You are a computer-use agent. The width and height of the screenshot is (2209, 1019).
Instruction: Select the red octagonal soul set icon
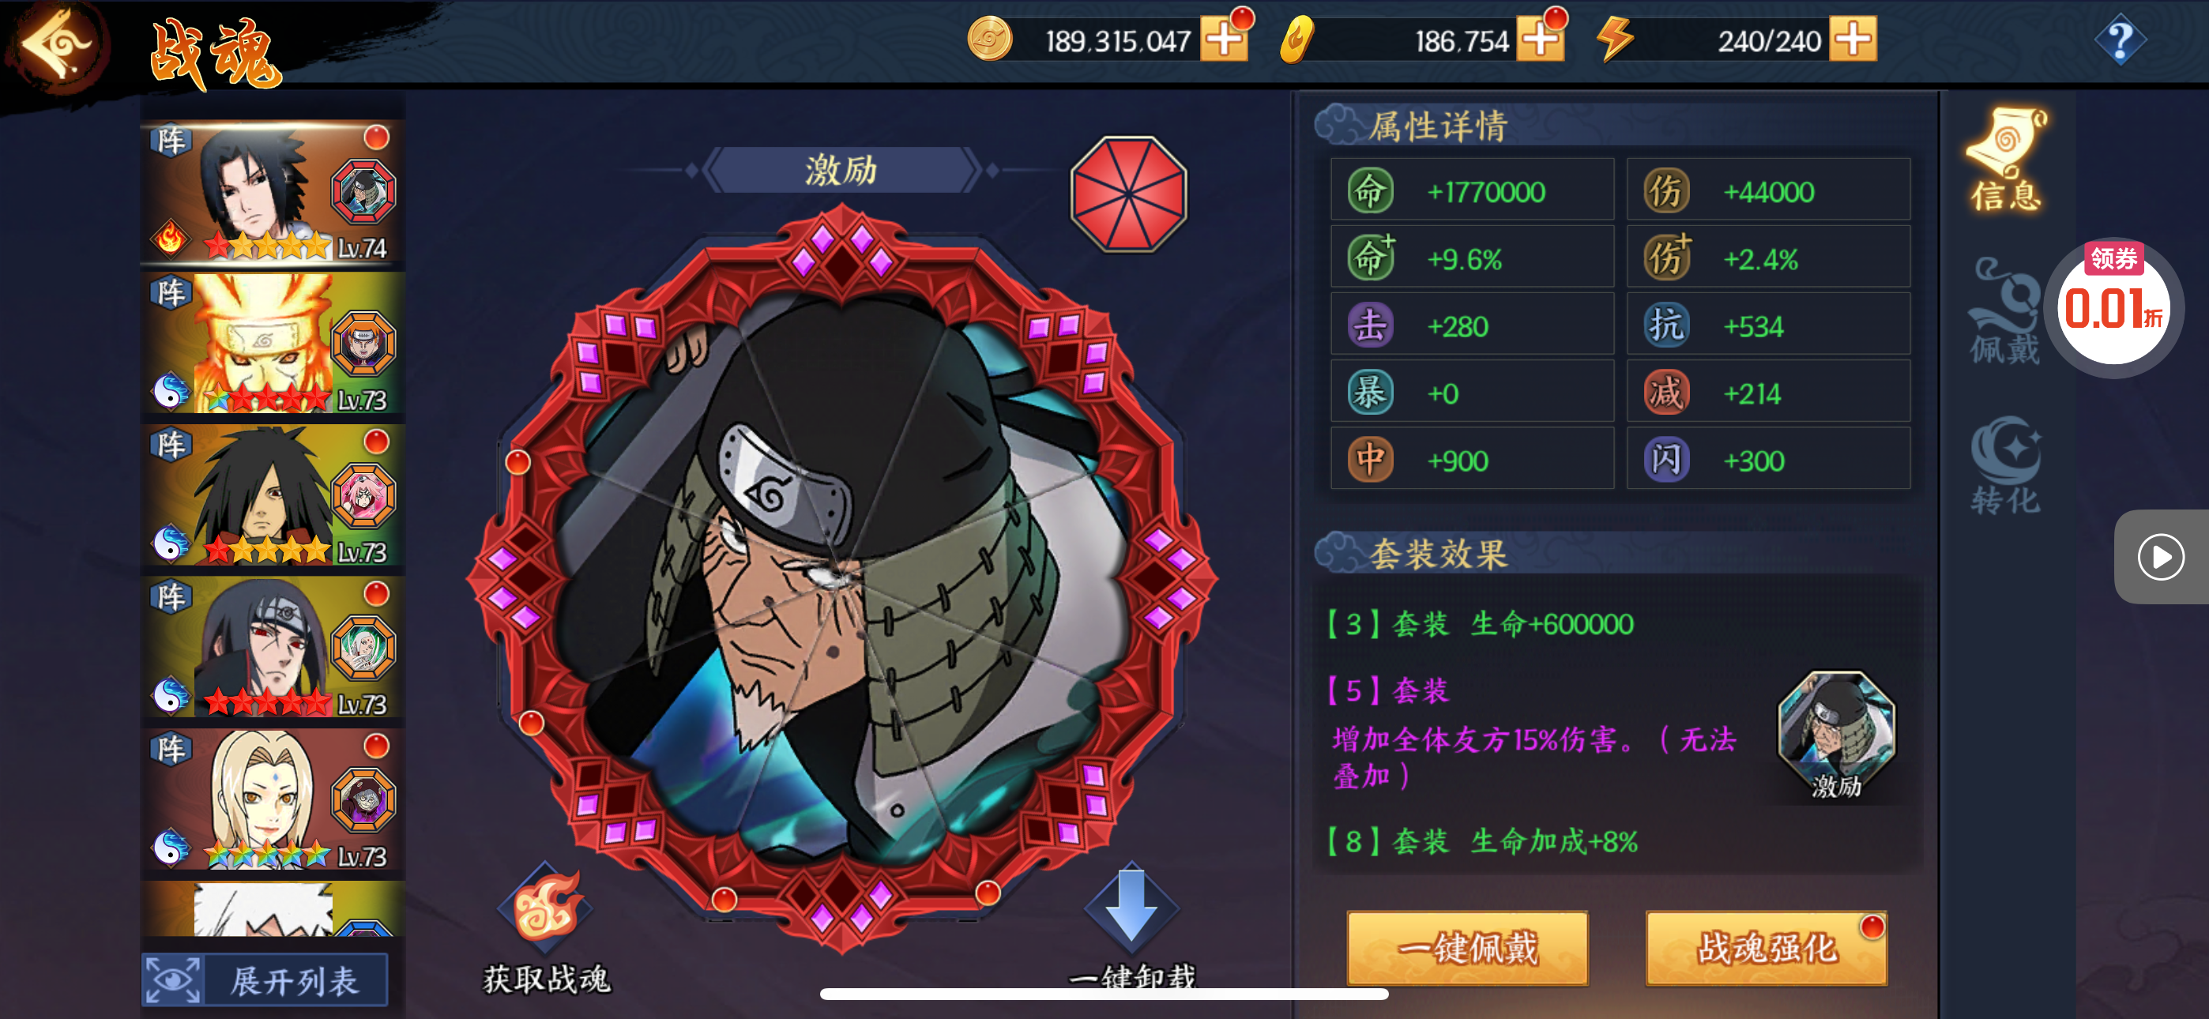click(x=1128, y=194)
